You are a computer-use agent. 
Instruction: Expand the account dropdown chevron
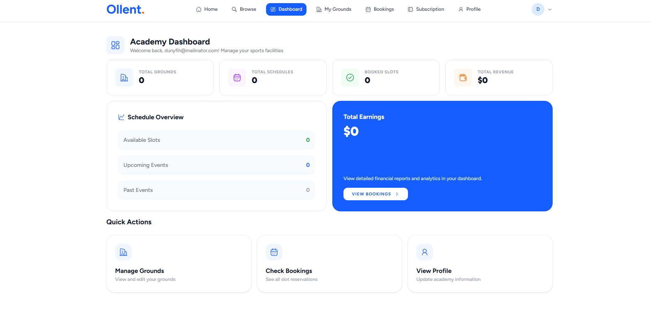coord(550,9)
